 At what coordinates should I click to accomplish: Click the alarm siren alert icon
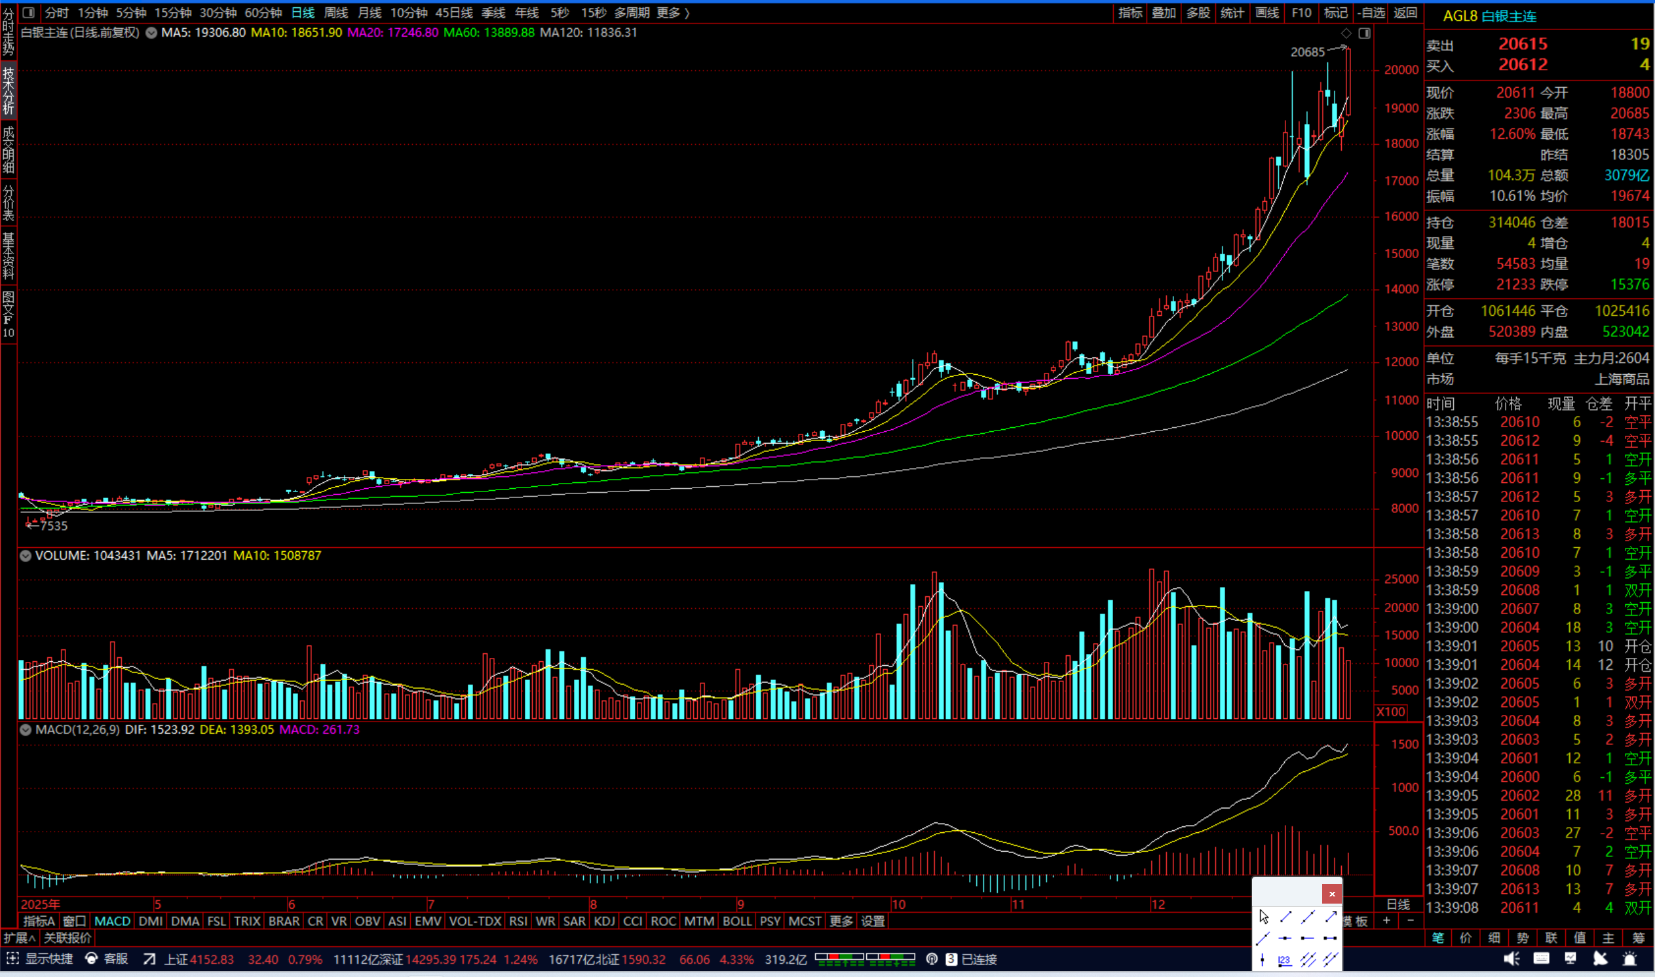click(x=1630, y=959)
